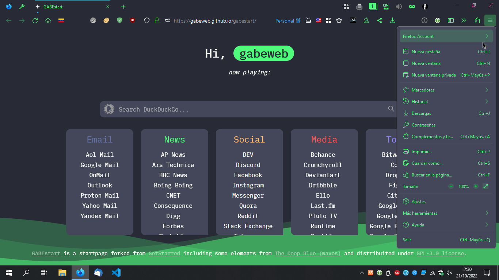The height and width of the screenshot is (280, 499).
Task: Expand the Firefox Account submenu
Action: [x=446, y=36]
